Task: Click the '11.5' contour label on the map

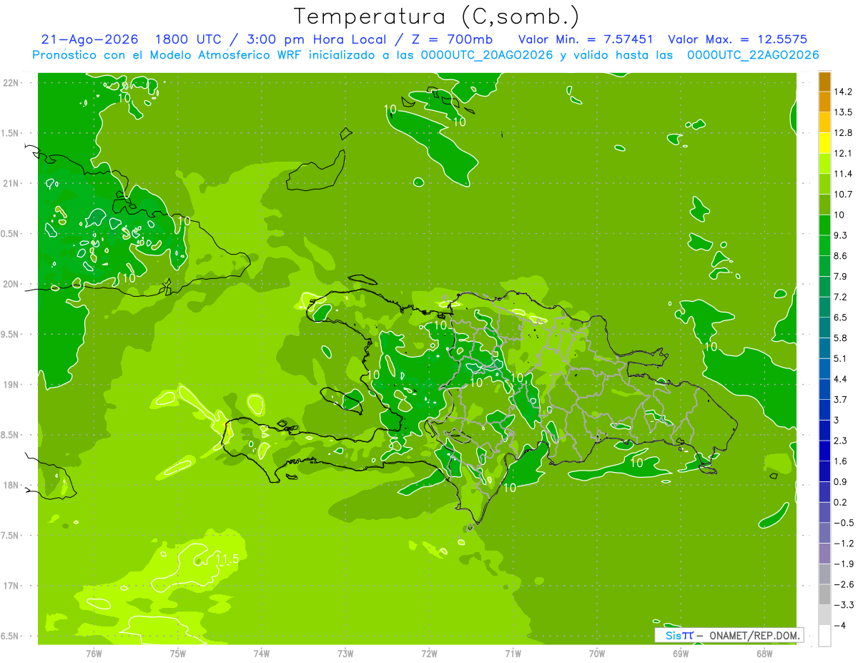Action: click(x=226, y=559)
